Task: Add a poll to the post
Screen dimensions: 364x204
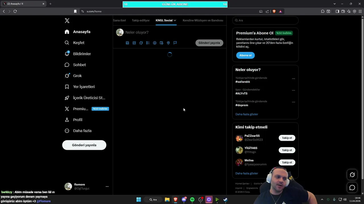Action: 148,43
